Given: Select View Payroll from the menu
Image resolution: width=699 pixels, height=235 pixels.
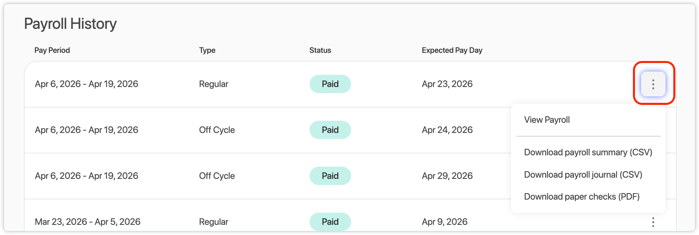Looking at the screenshot, I should tap(546, 120).
